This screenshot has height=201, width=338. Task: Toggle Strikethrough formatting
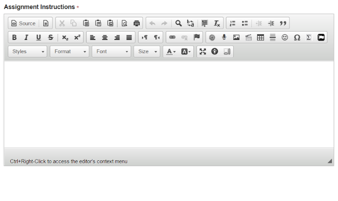[x=51, y=38]
